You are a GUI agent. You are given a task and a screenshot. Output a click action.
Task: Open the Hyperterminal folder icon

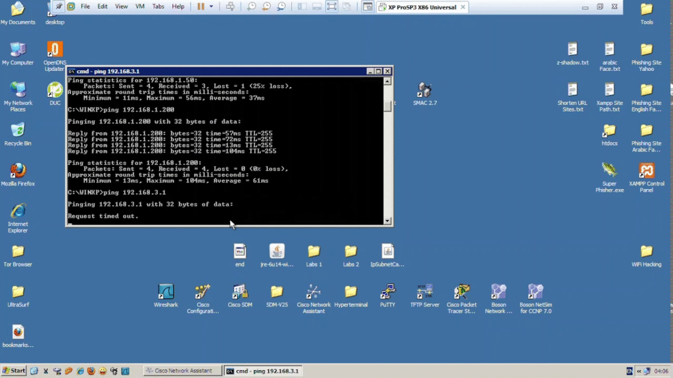[x=351, y=291]
